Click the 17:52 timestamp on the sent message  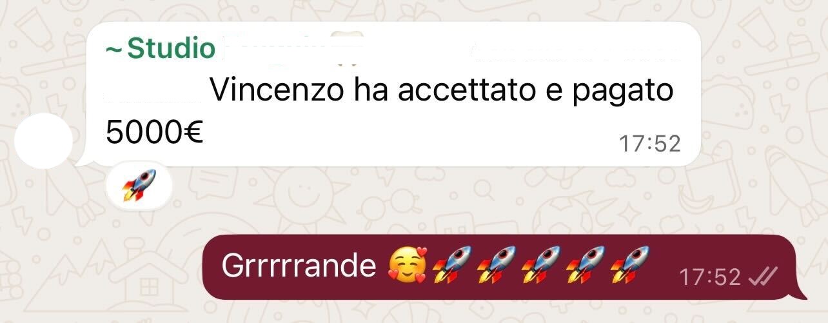pos(710,277)
